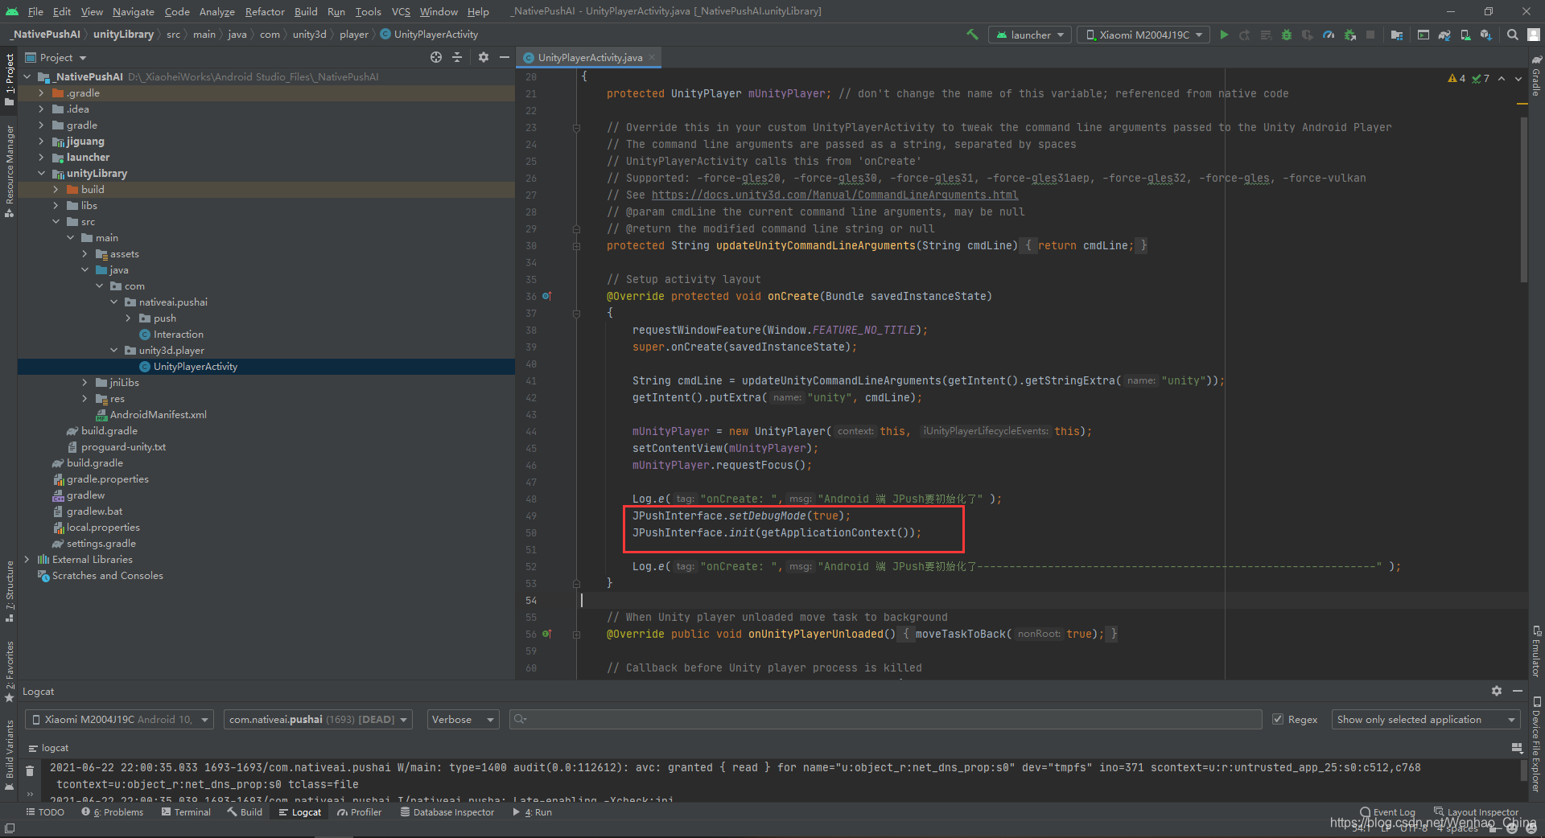
Task: Click Run with Coverage icon
Action: 1308,35
